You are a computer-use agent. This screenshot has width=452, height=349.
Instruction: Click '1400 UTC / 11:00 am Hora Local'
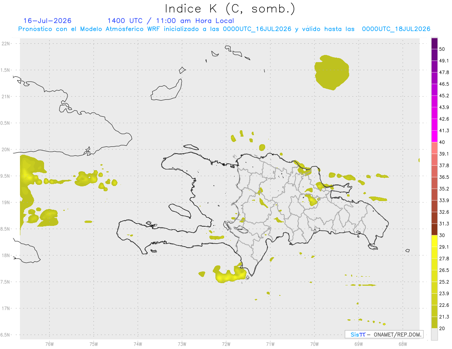click(170, 21)
